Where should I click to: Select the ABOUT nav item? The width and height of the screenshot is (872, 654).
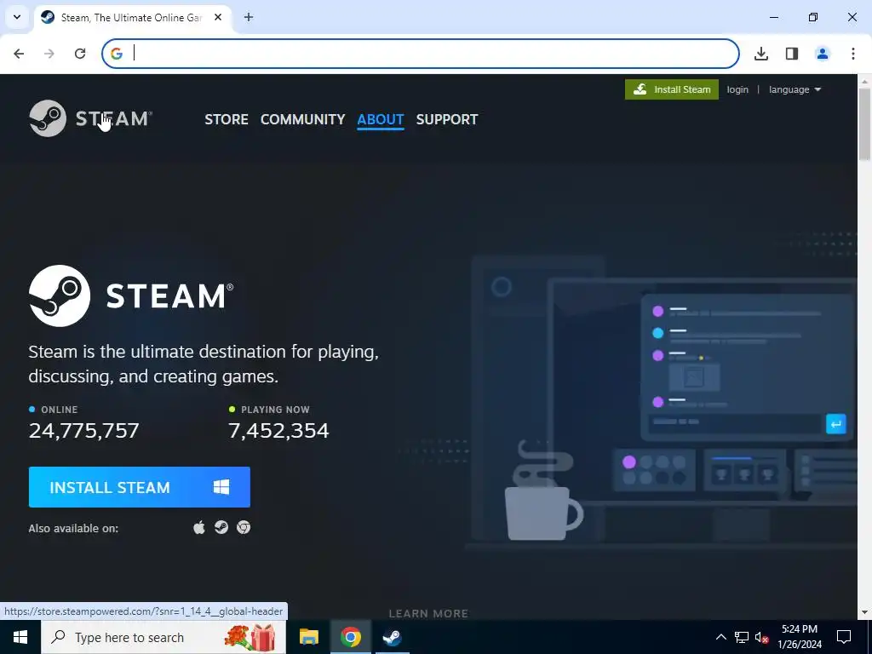point(381,119)
